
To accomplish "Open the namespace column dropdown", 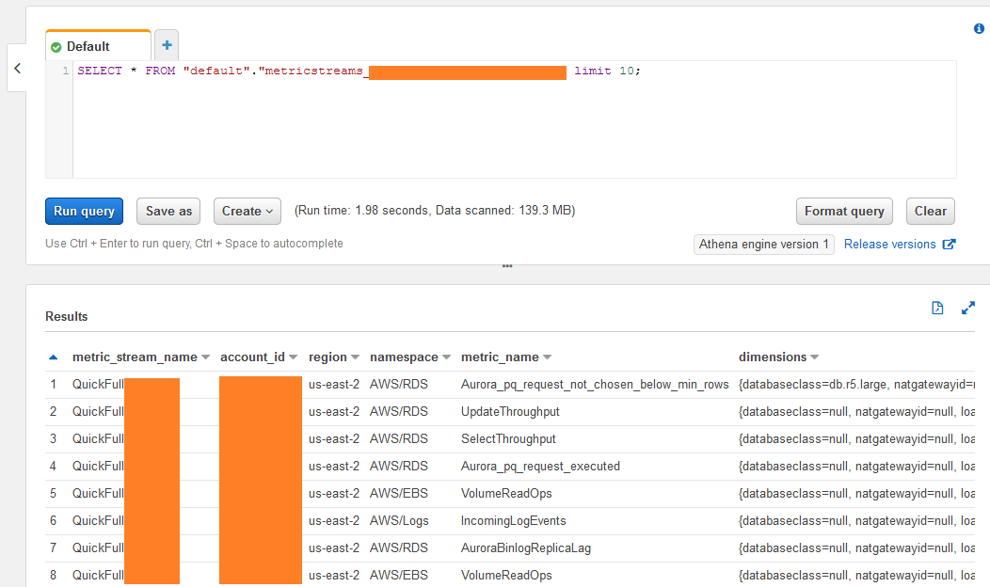I will (445, 357).
